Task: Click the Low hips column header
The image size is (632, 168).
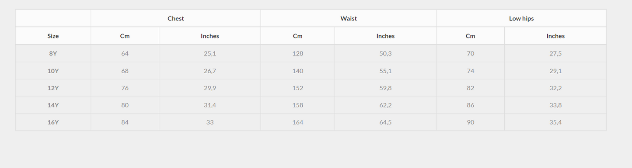Action: pyautogui.click(x=521, y=18)
